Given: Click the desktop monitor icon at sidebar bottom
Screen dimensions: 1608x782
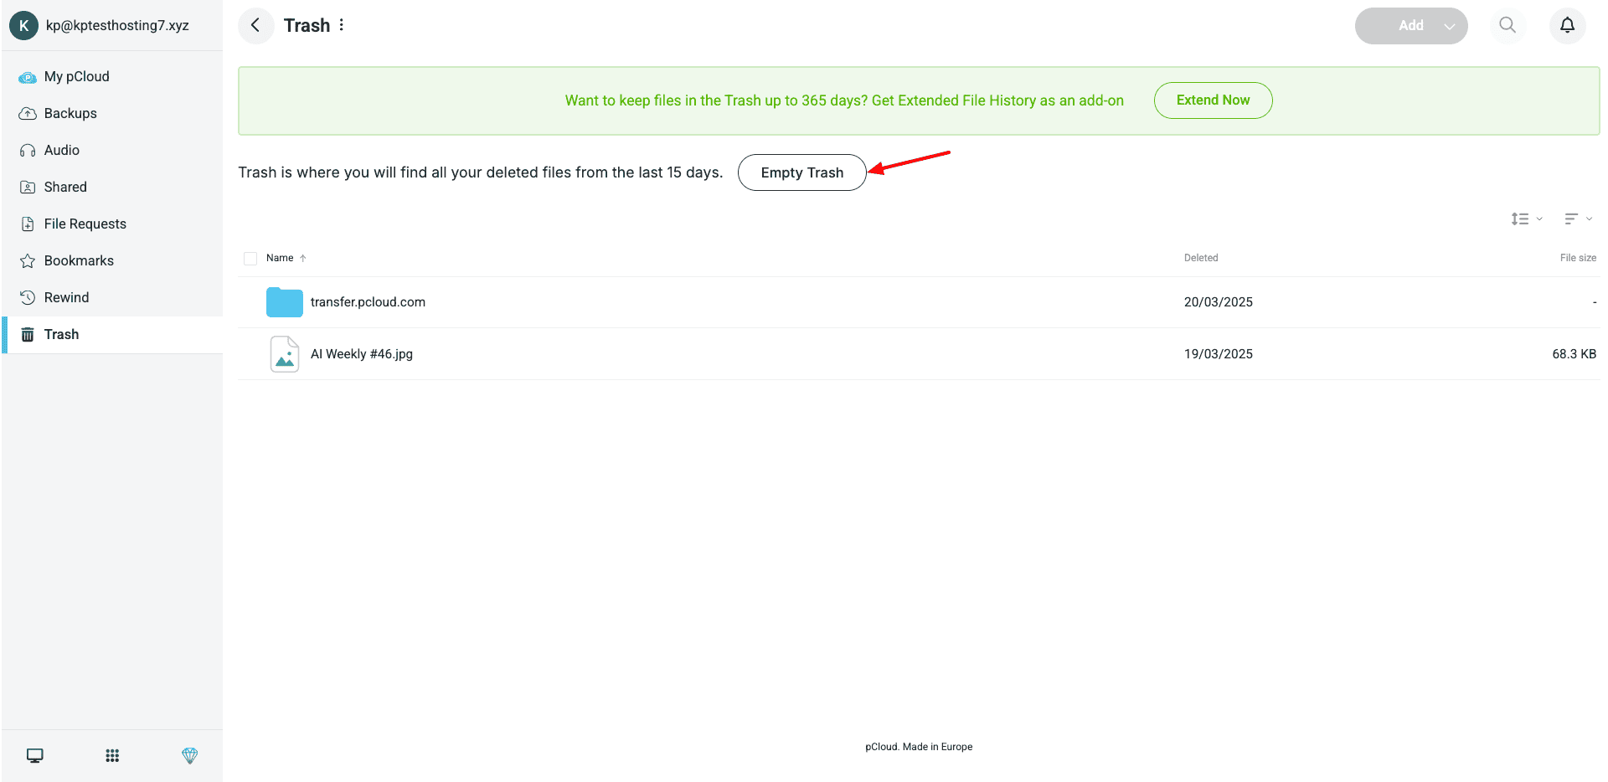Looking at the screenshot, I should point(35,756).
